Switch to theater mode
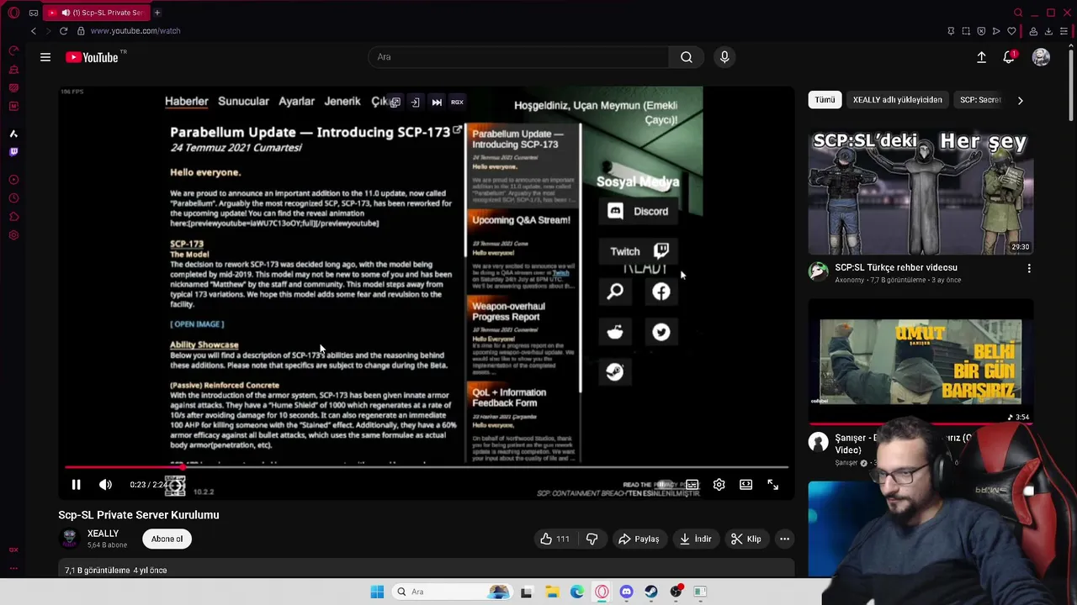The width and height of the screenshot is (1077, 605). click(745, 485)
